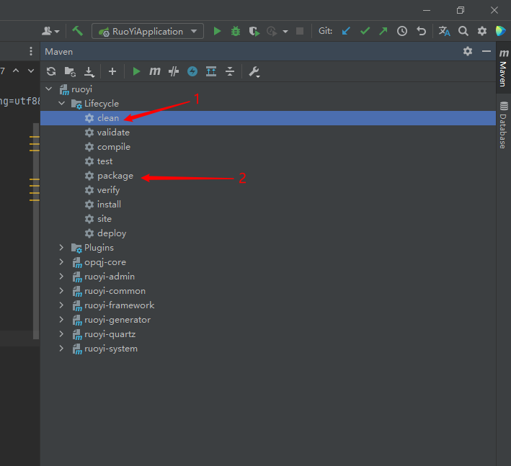Open the RuoYiApplication run configuration dropdown
Image resolution: width=511 pixels, height=466 pixels.
148,31
